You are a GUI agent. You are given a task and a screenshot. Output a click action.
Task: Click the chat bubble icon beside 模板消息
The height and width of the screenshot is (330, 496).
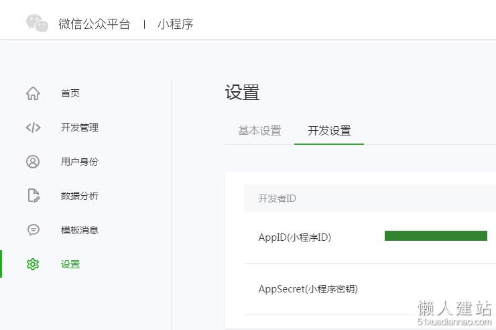pos(34,229)
